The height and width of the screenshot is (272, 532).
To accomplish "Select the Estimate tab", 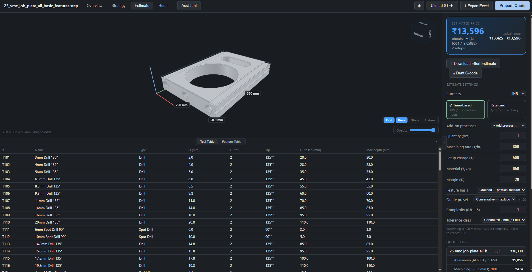I will [x=142, y=6].
